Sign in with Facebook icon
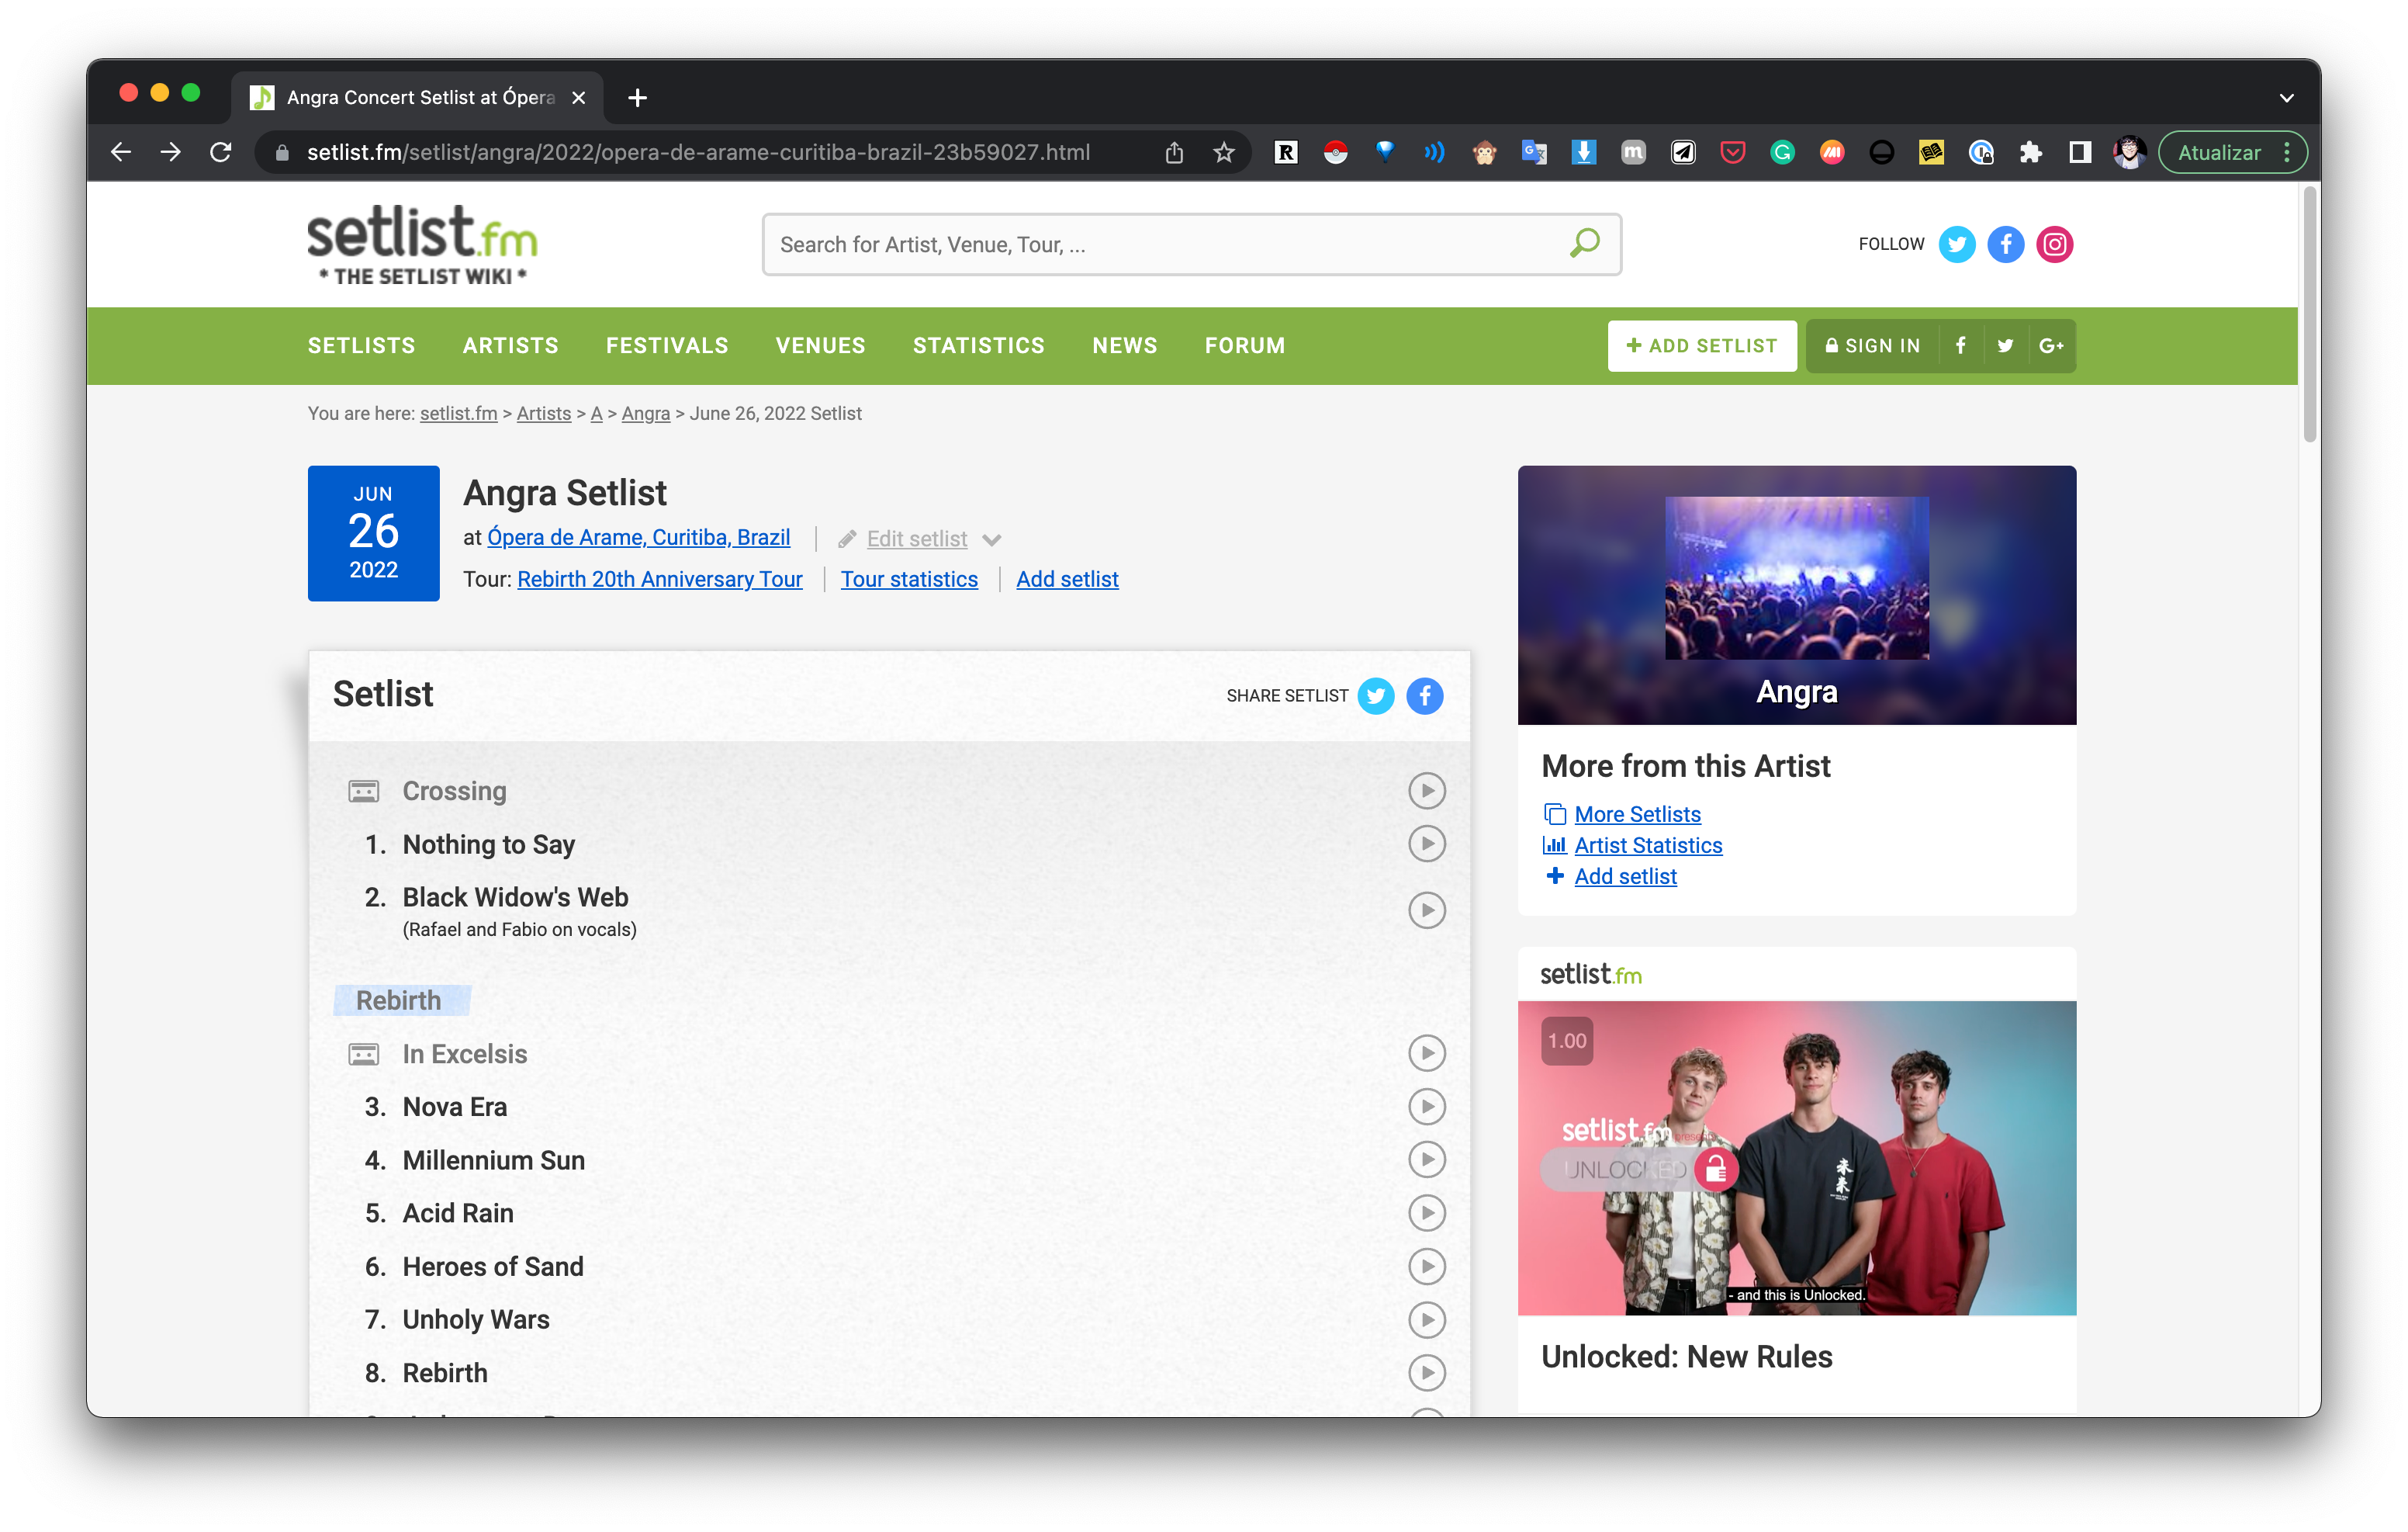This screenshot has width=2408, height=1532. click(x=1960, y=345)
